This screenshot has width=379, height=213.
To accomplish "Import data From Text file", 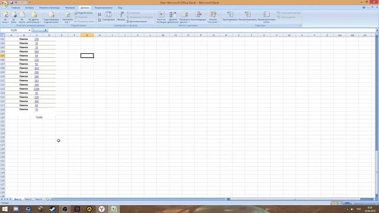I will (22, 18).
